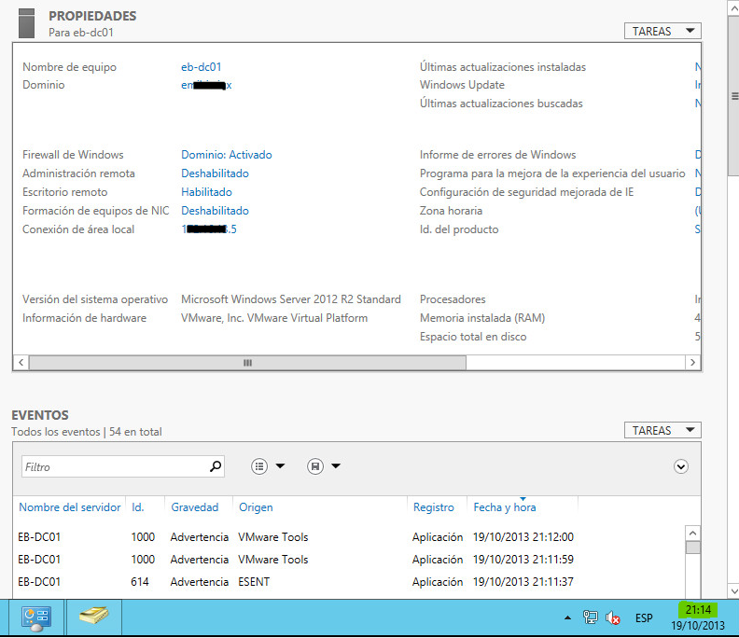739x638 pixels.
Task: Sort events by Gravedad column
Action: pyautogui.click(x=195, y=507)
